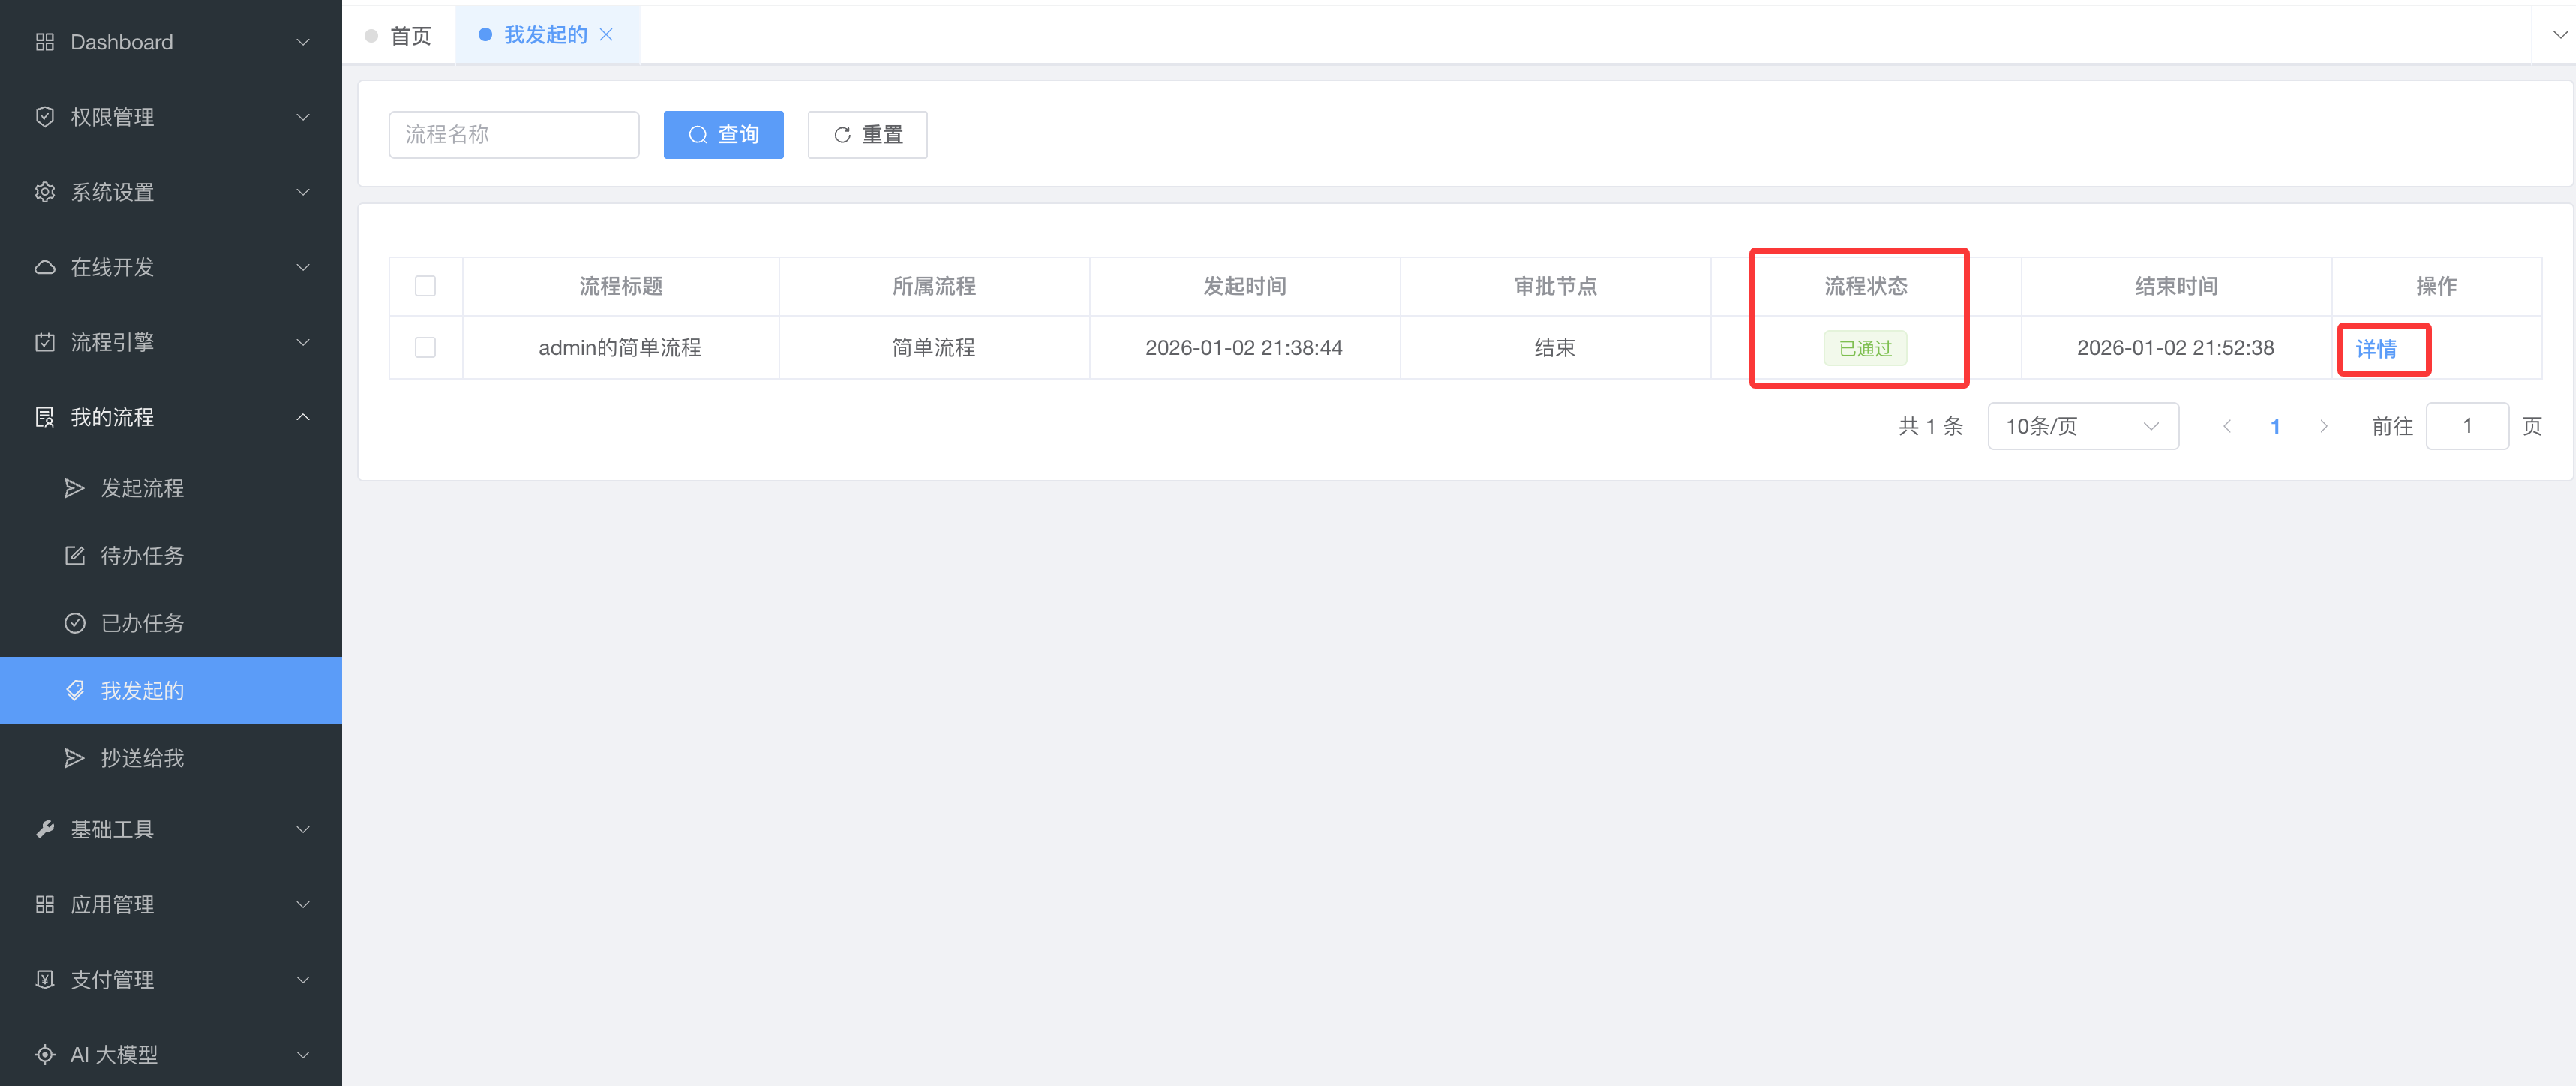The height and width of the screenshot is (1086, 2576).
Task: Open 发起流程 in the sidebar
Action: point(142,488)
